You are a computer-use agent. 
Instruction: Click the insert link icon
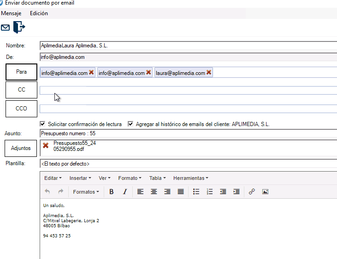252,192
